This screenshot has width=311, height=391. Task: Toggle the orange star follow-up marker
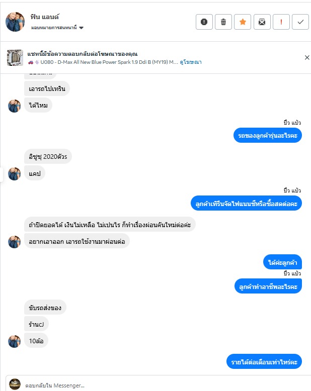coord(242,22)
